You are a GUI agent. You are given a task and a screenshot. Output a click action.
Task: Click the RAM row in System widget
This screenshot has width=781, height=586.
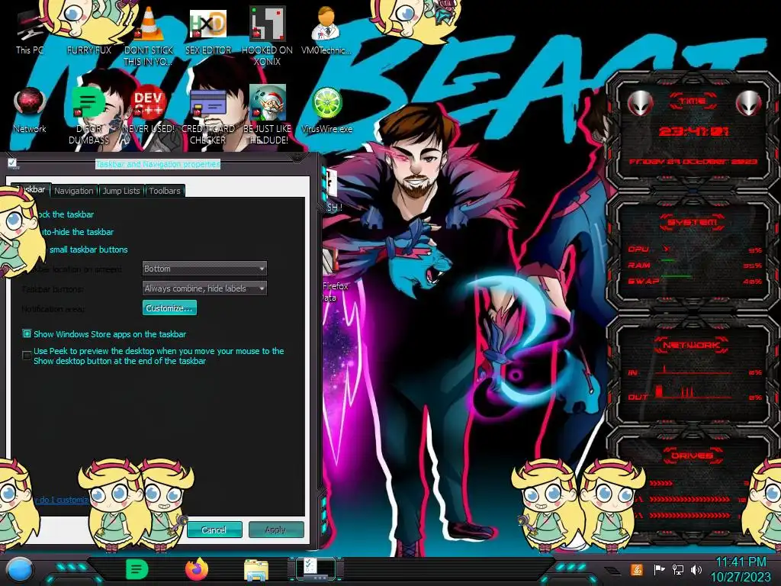coord(694,265)
